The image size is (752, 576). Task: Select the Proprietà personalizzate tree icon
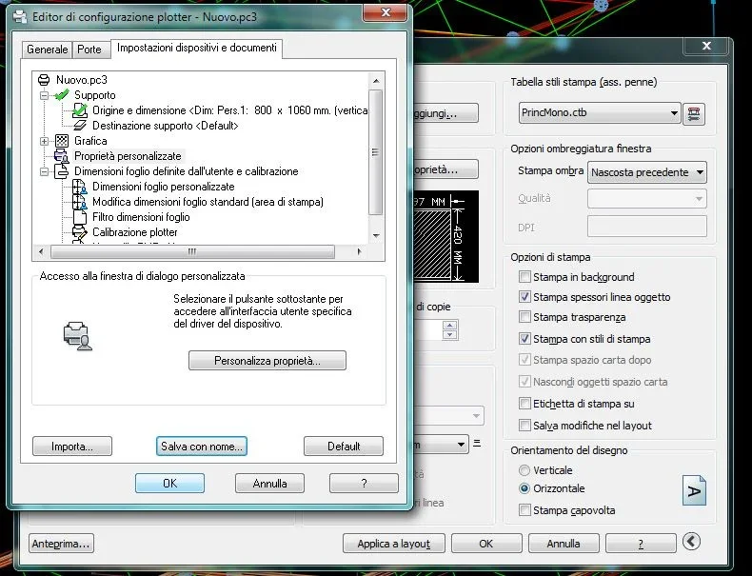(63, 156)
